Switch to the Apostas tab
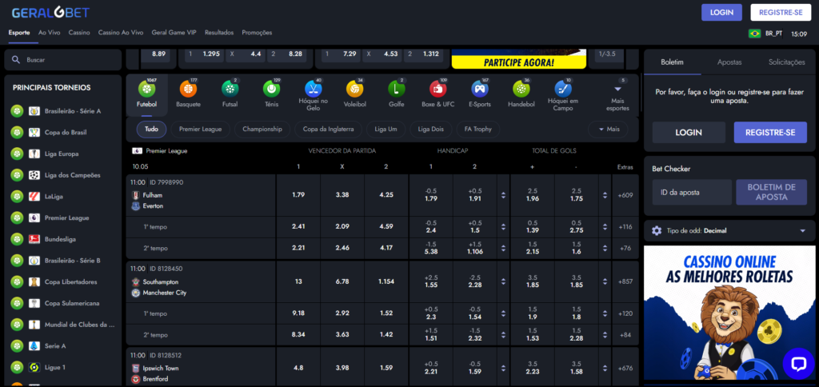Viewport: 819px width, 387px height. click(x=729, y=62)
